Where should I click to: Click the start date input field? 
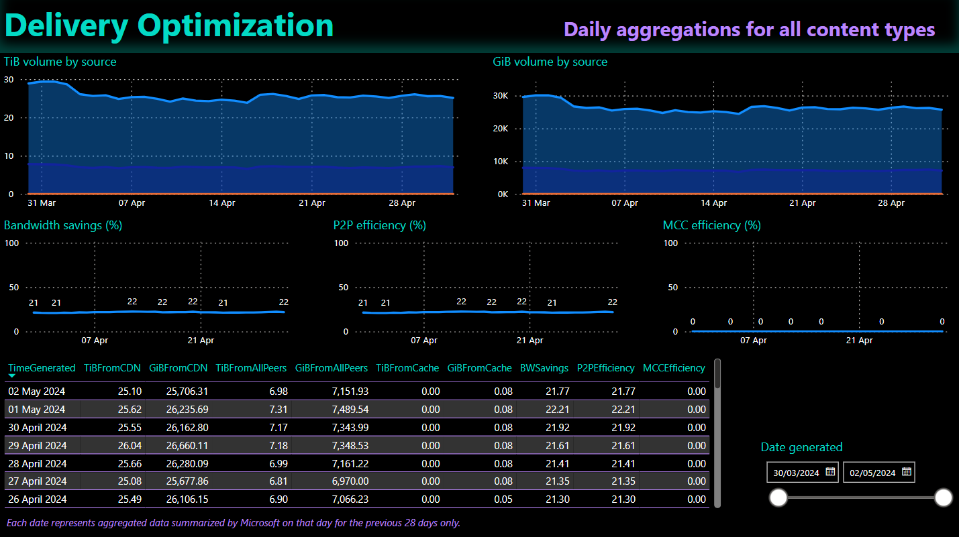coord(797,473)
